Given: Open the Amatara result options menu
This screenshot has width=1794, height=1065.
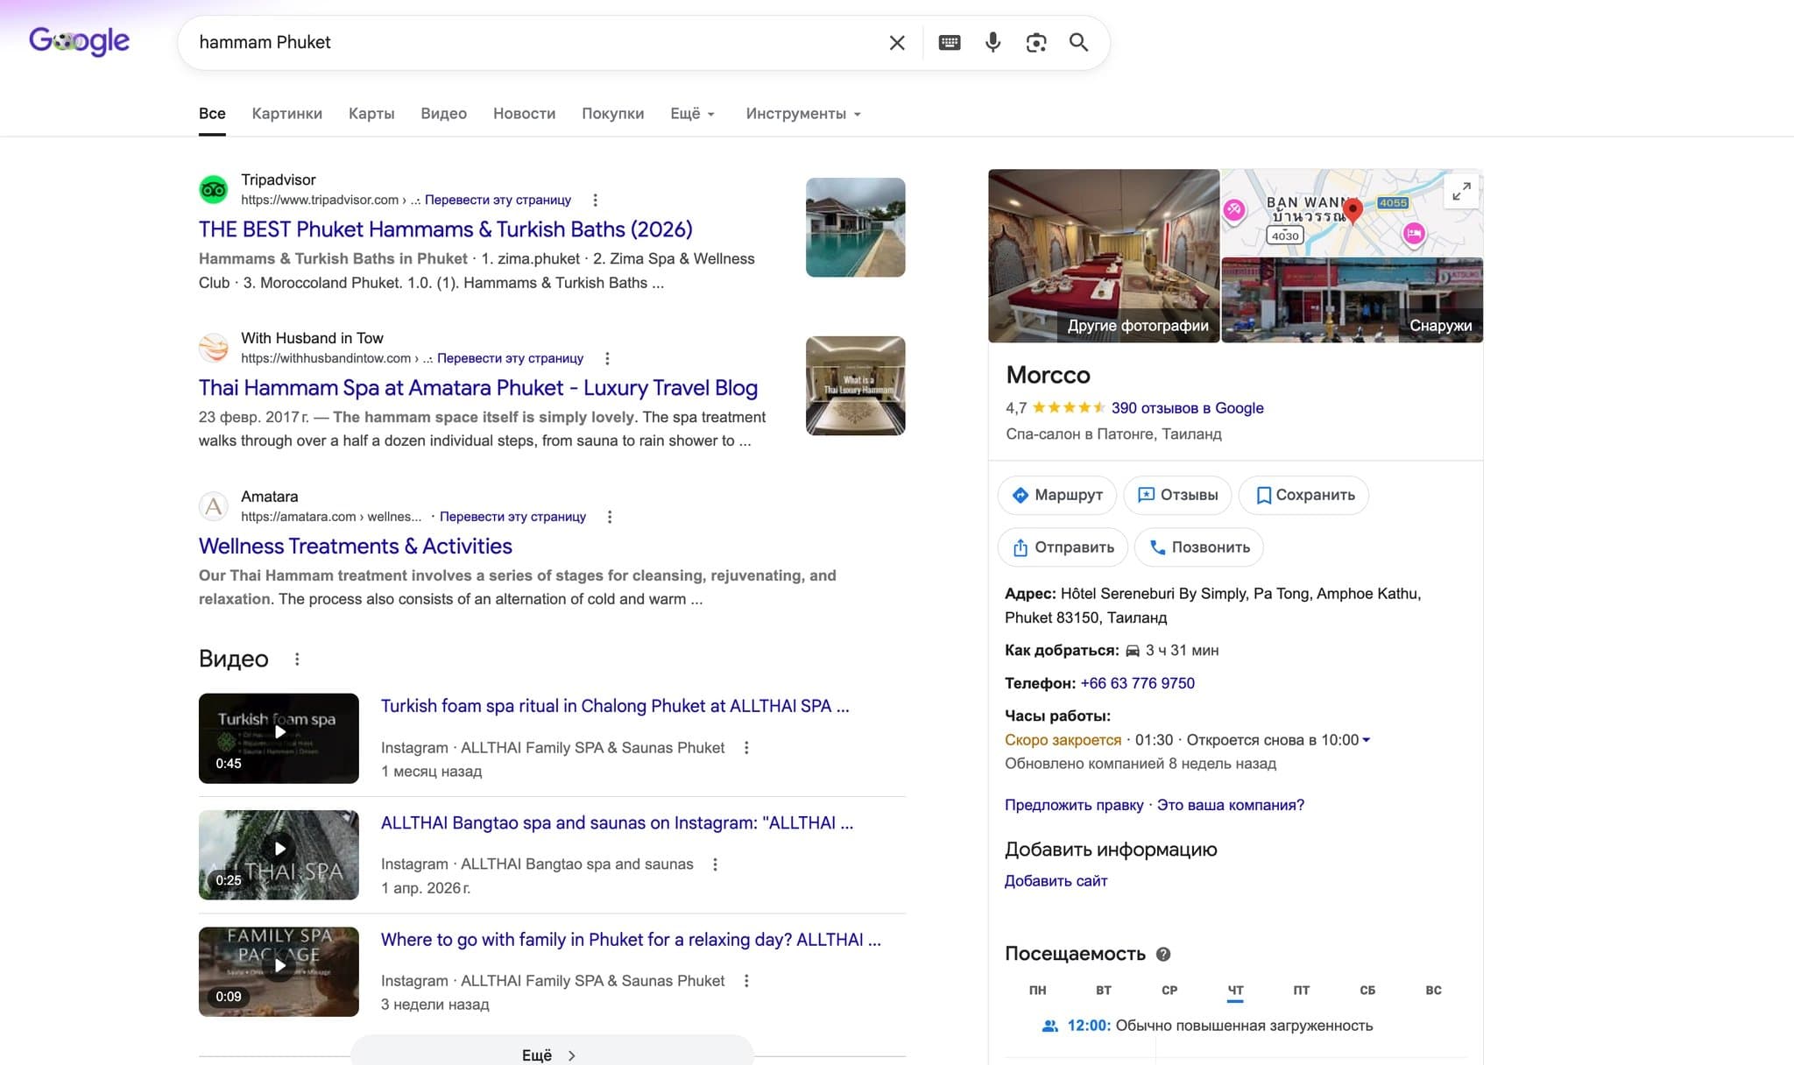Looking at the screenshot, I should [610, 517].
